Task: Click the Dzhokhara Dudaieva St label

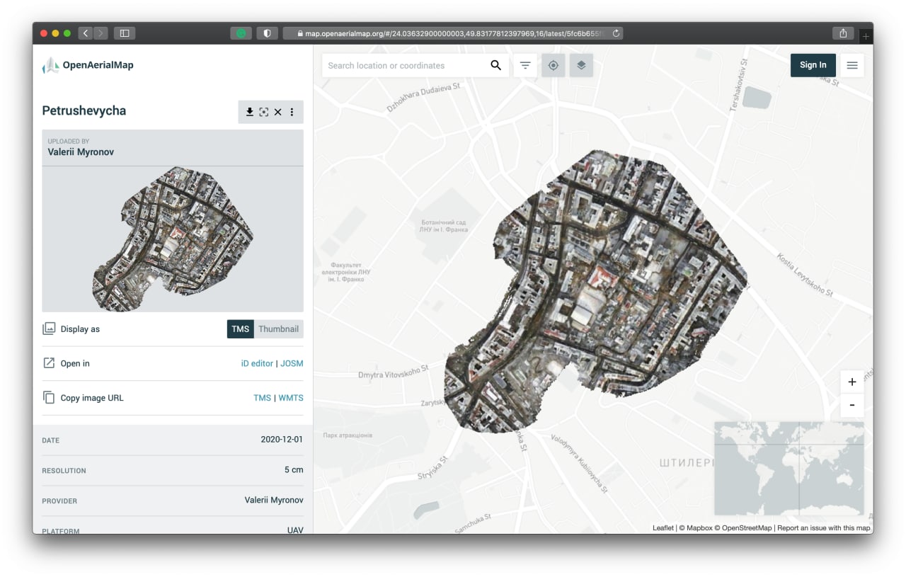Action: (x=423, y=98)
